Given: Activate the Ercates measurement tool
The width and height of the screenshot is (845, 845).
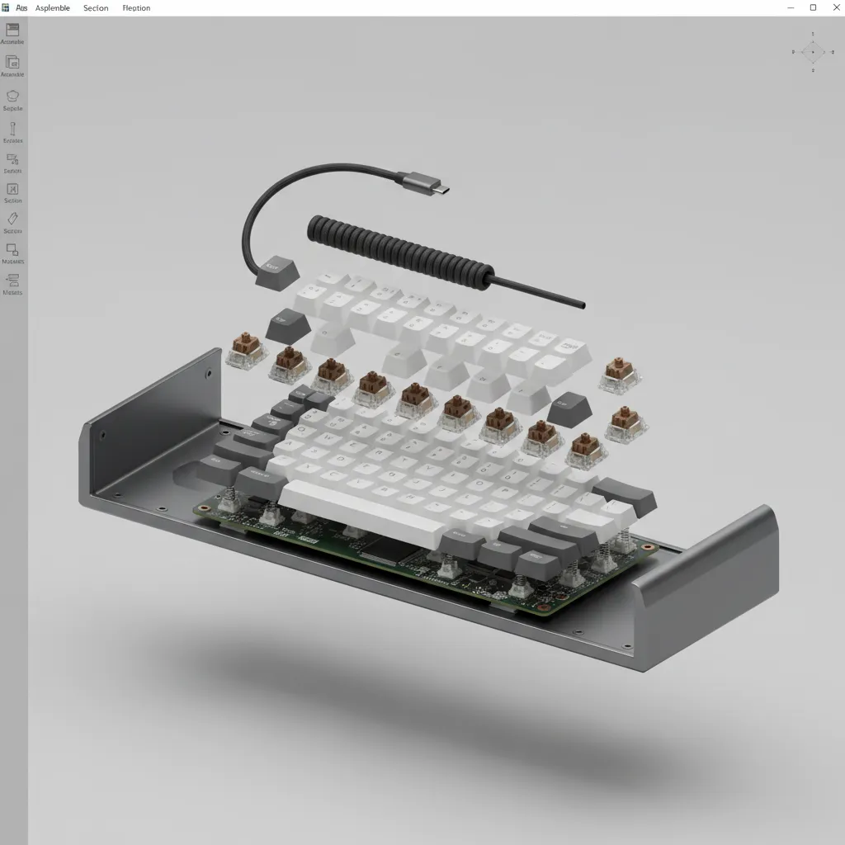Looking at the screenshot, I should click(12, 130).
